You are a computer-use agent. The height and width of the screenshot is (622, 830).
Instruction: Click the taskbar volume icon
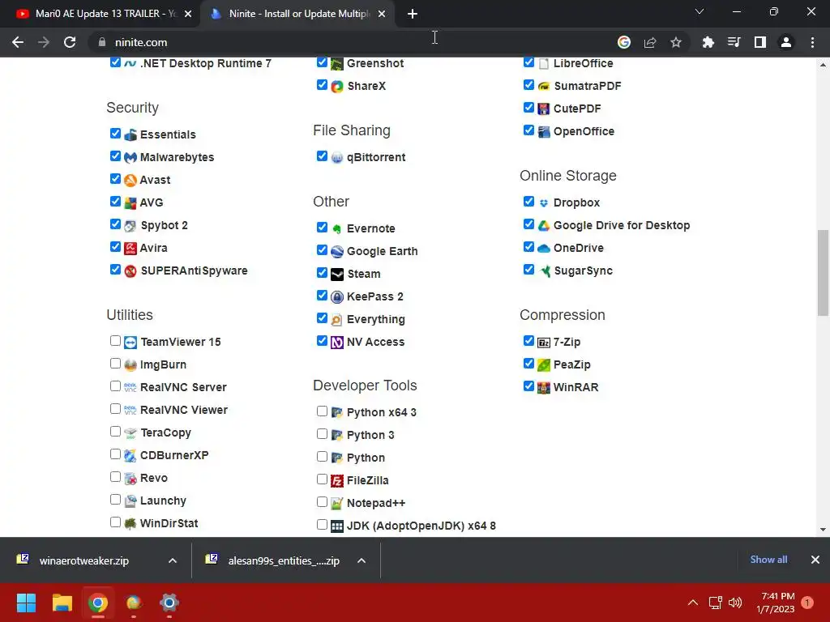(734, 603)
